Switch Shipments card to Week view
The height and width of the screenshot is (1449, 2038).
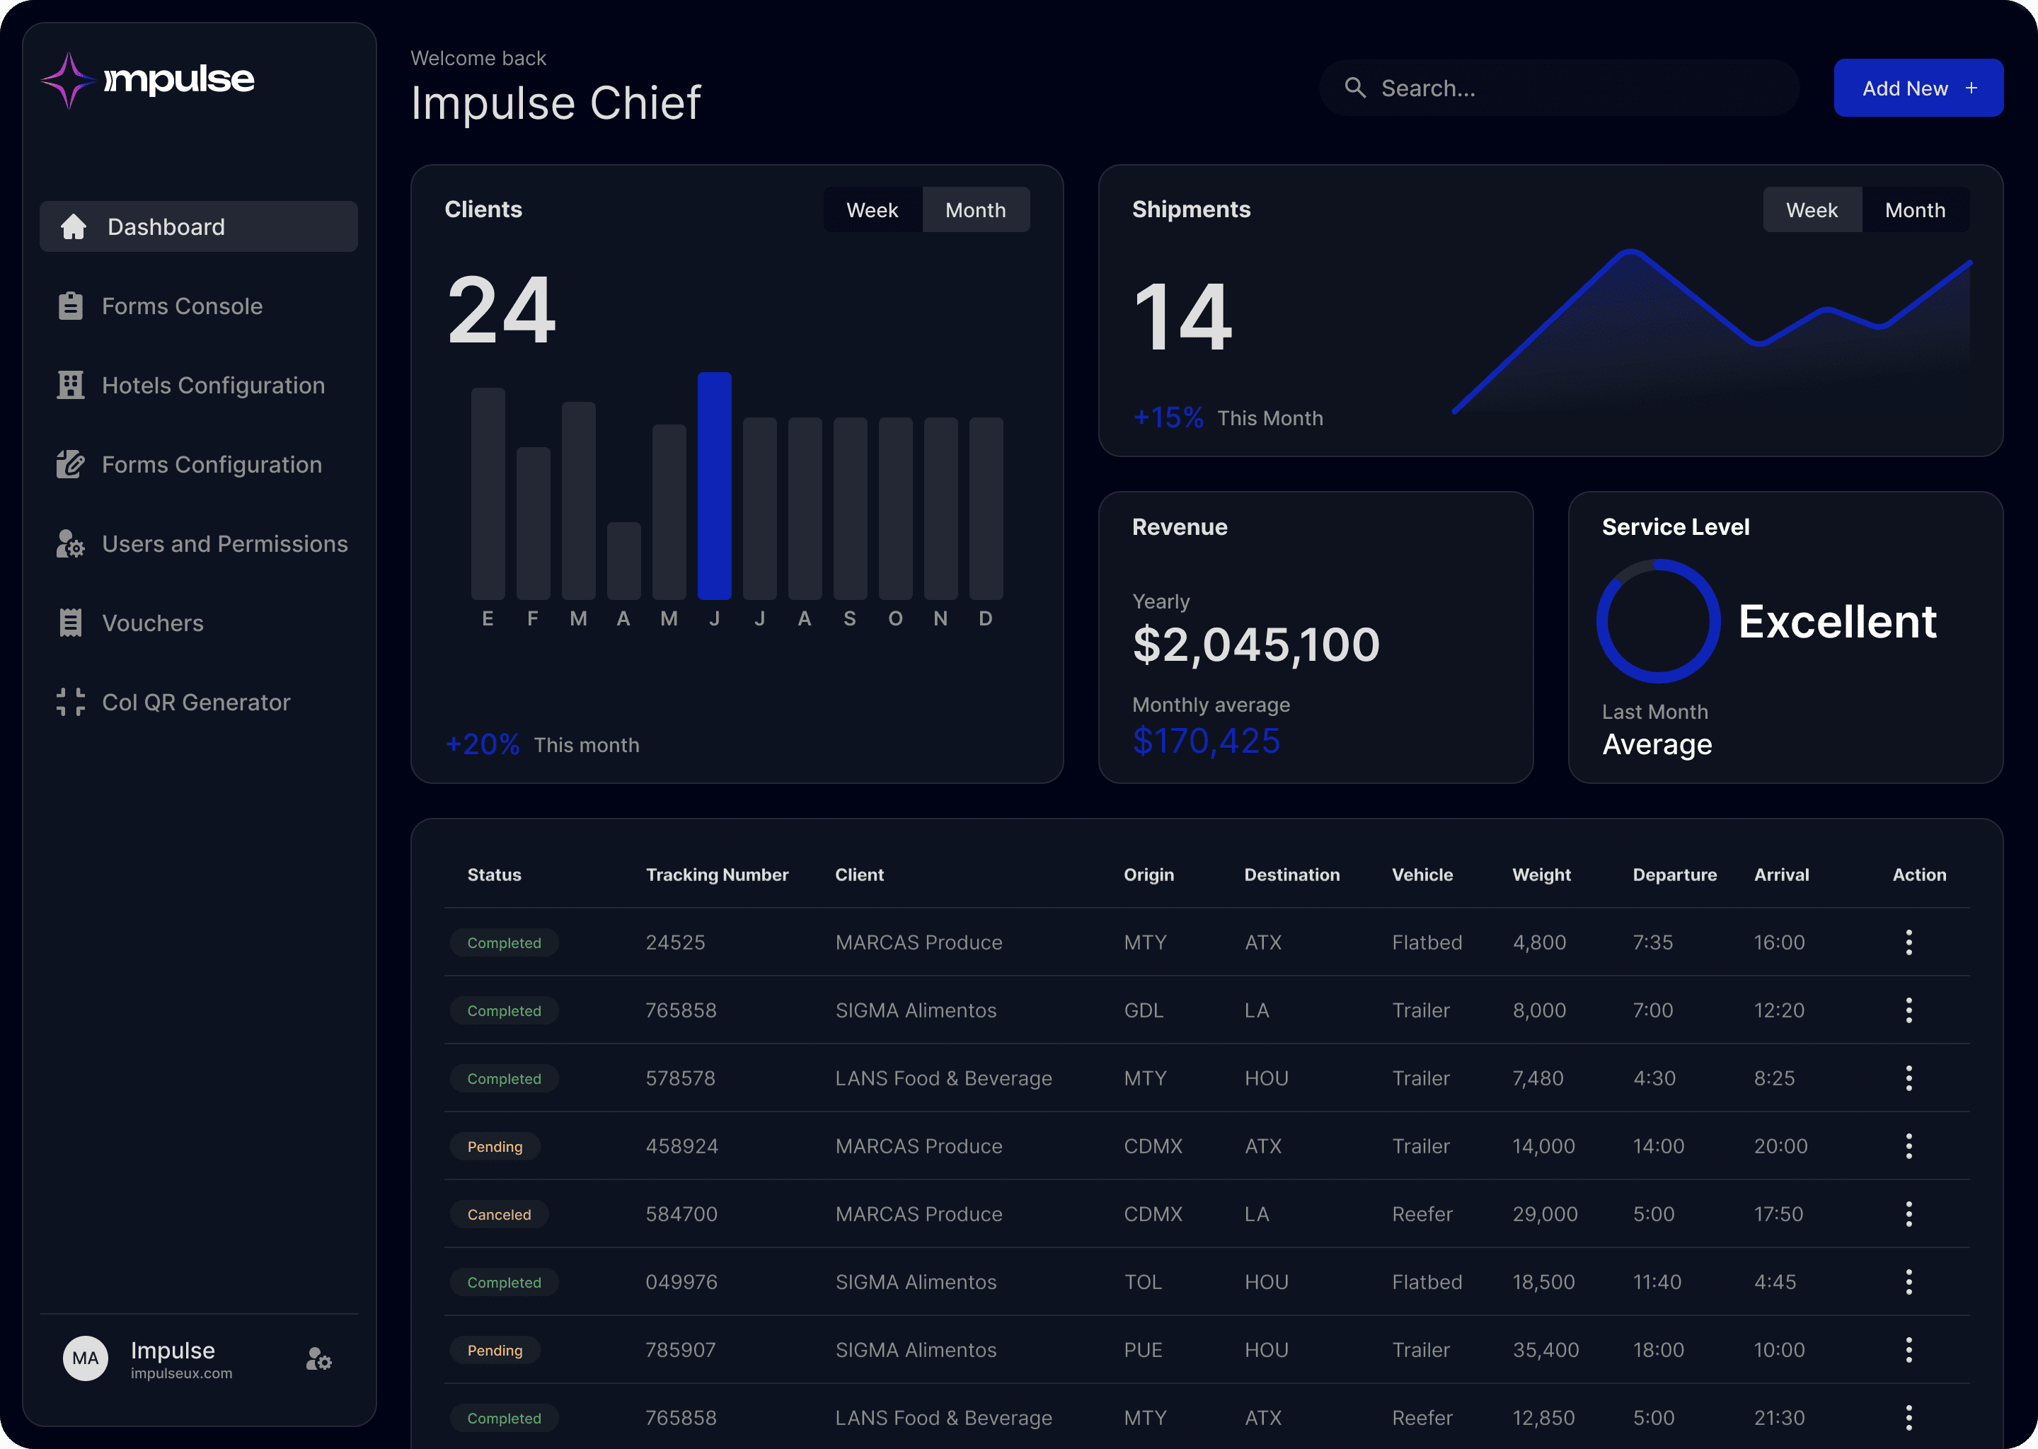pos(1812,209)
